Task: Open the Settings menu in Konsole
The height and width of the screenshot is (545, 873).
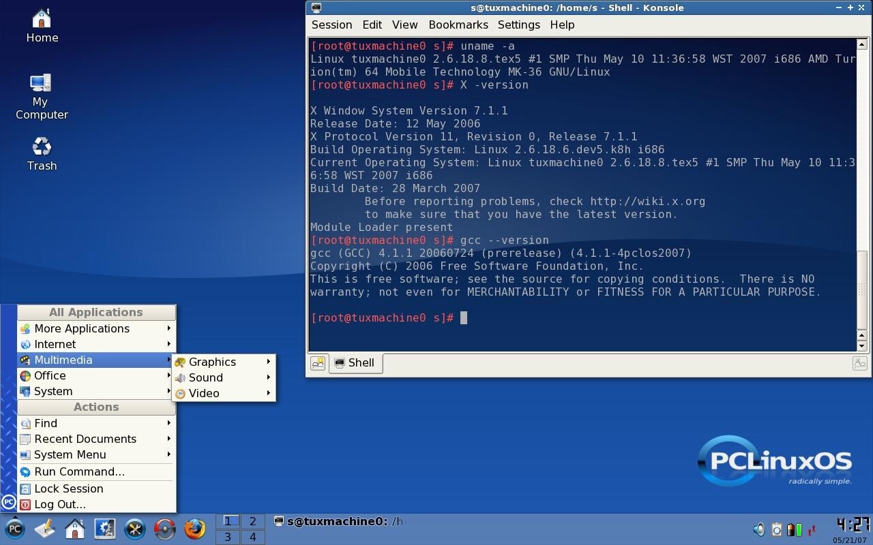Action: coord(518,25)
